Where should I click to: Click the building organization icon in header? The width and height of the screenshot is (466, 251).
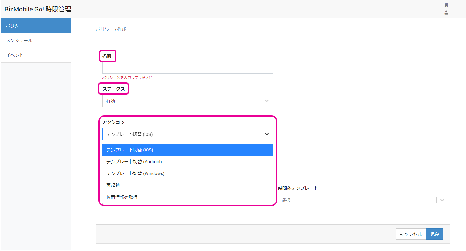(446, 5)
